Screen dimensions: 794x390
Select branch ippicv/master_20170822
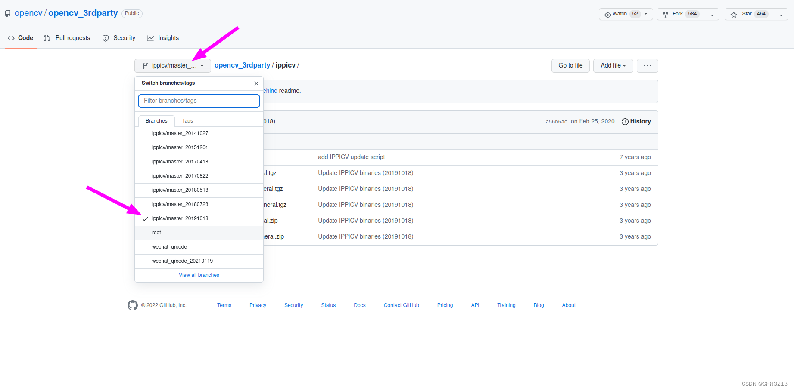tap(199, 176)
